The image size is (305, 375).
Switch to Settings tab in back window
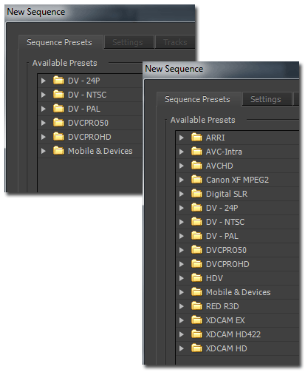pos(129,42)
